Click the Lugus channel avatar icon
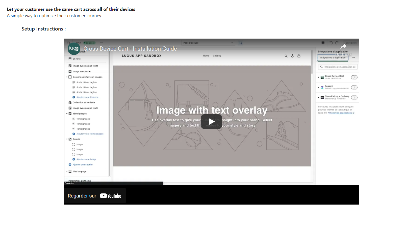 pos(74,48)
